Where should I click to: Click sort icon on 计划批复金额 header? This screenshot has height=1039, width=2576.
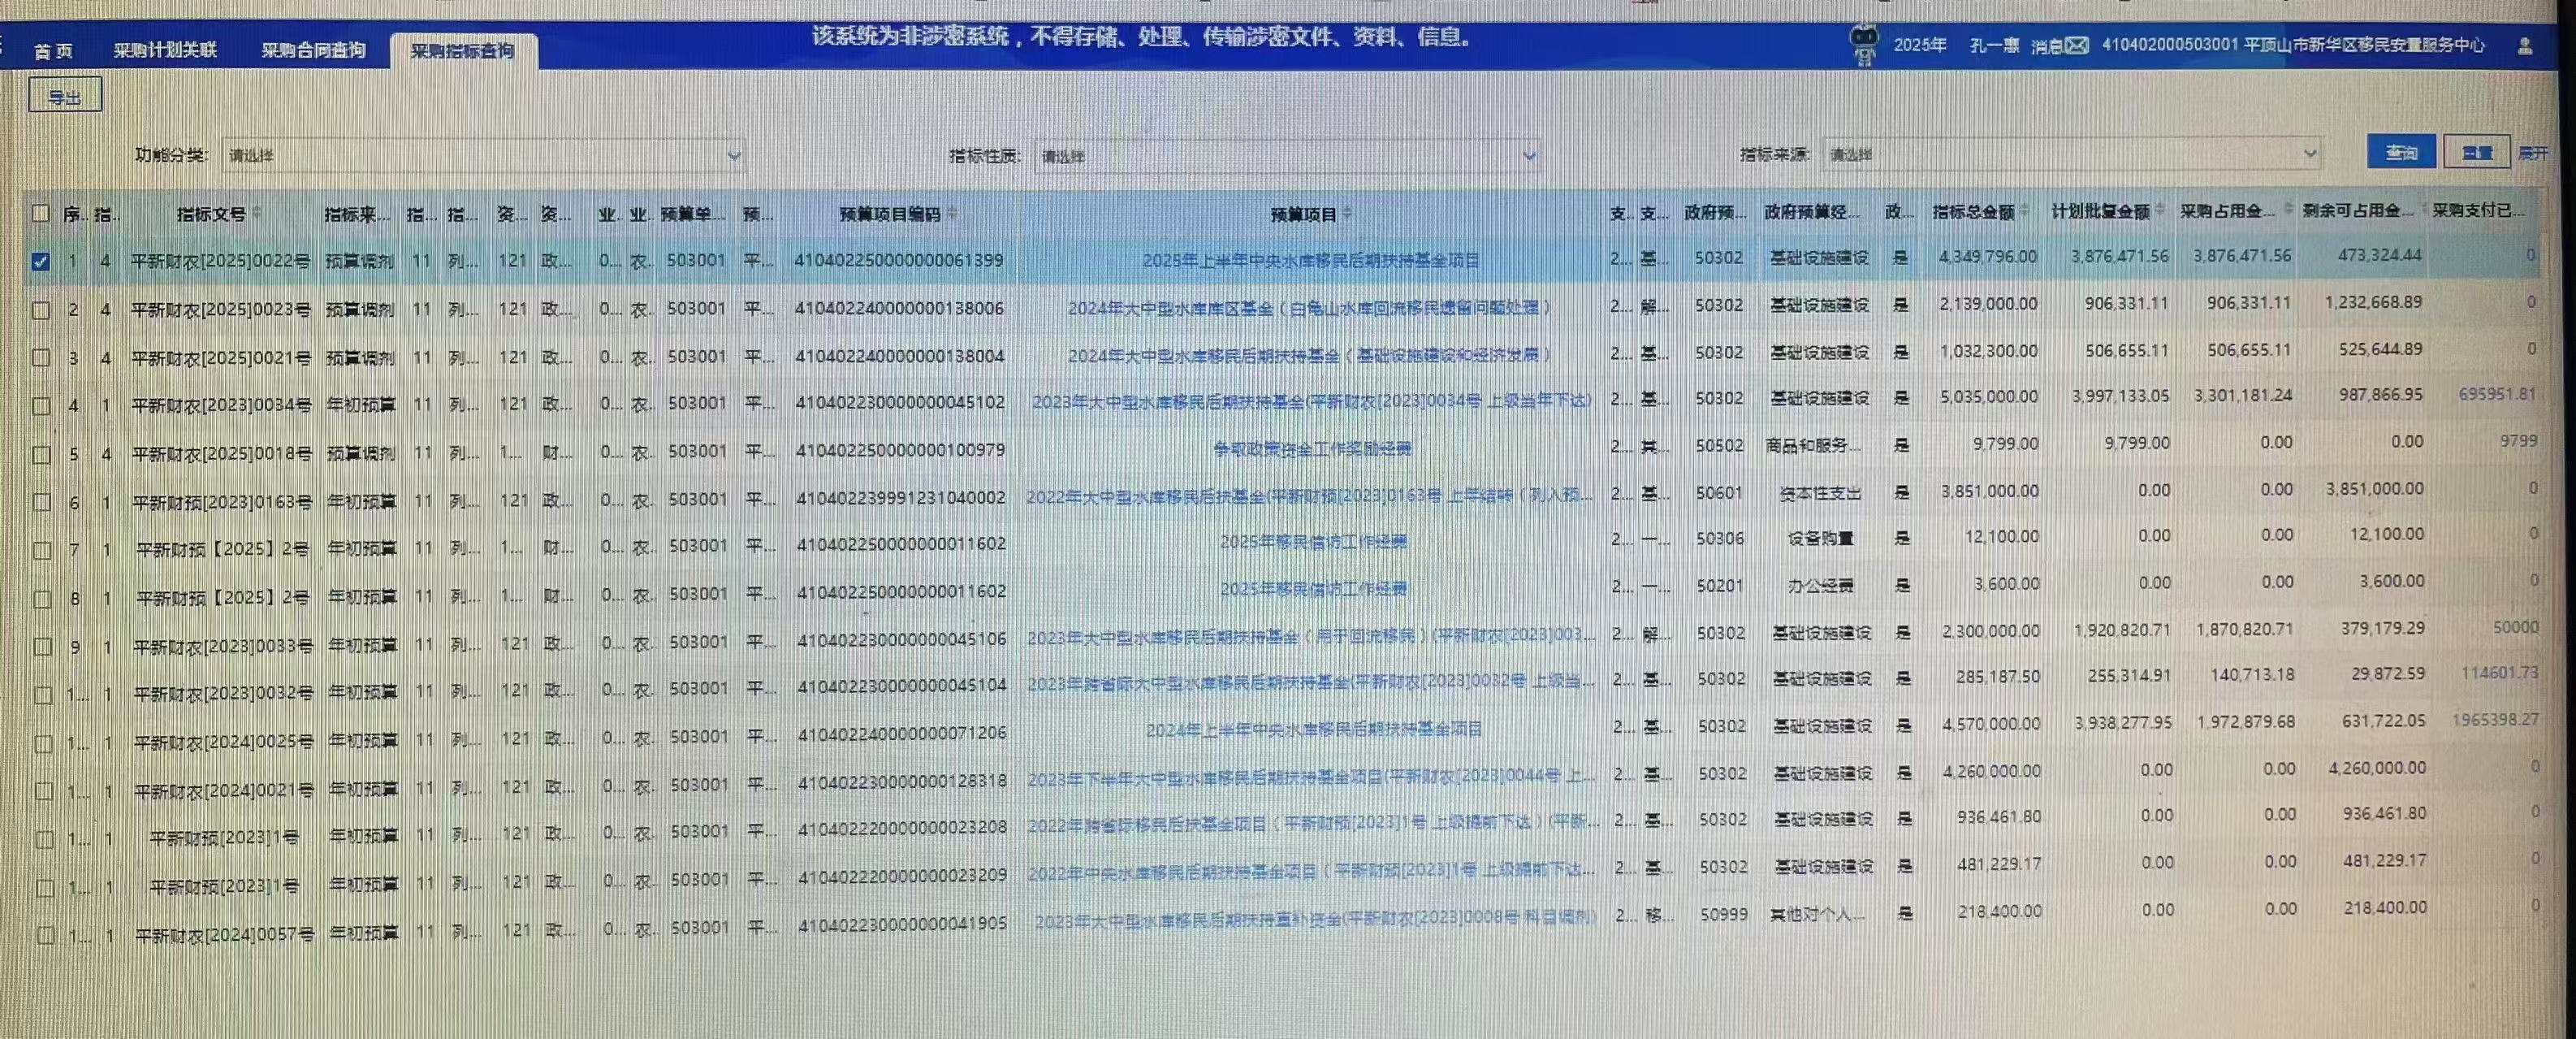[x=2159, y=211]
